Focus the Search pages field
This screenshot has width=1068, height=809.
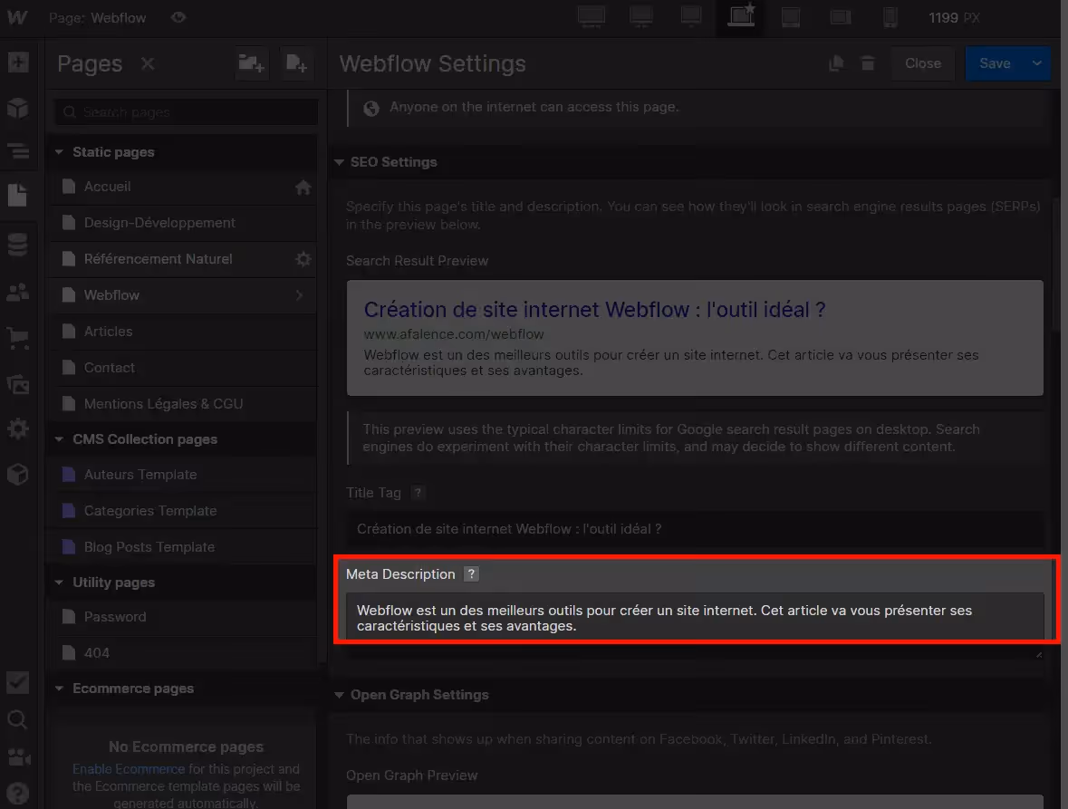pyautogui.click(x=186, y=111)
